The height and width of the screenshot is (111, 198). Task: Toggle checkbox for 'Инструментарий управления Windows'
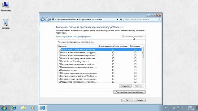tap(60, 76)
